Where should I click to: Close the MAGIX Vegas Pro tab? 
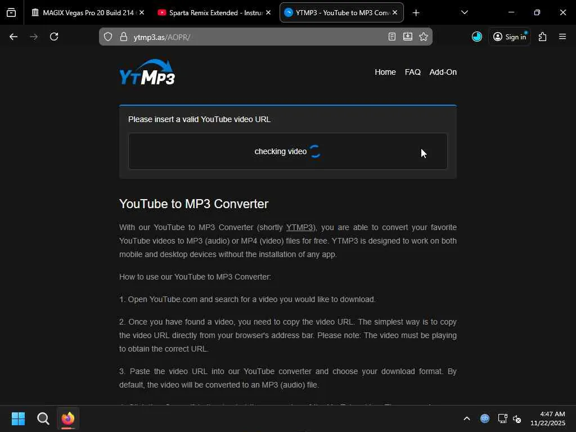142,12
